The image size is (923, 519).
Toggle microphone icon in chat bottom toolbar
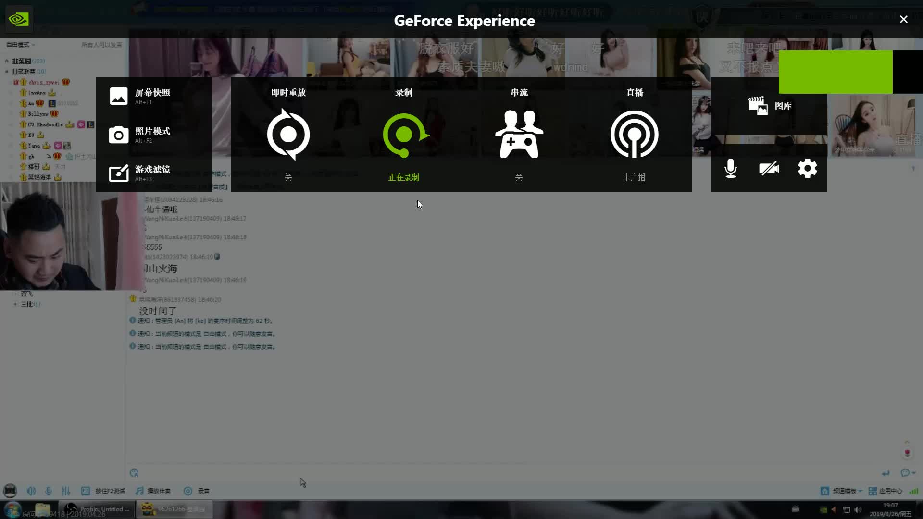pos(48,491)
